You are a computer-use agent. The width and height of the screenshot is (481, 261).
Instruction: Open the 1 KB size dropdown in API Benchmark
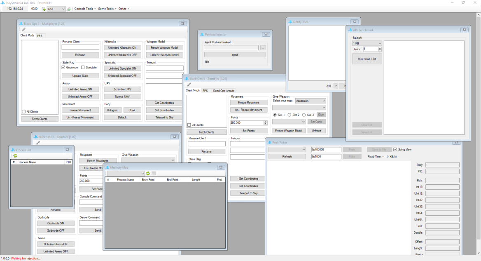(367, 43)
